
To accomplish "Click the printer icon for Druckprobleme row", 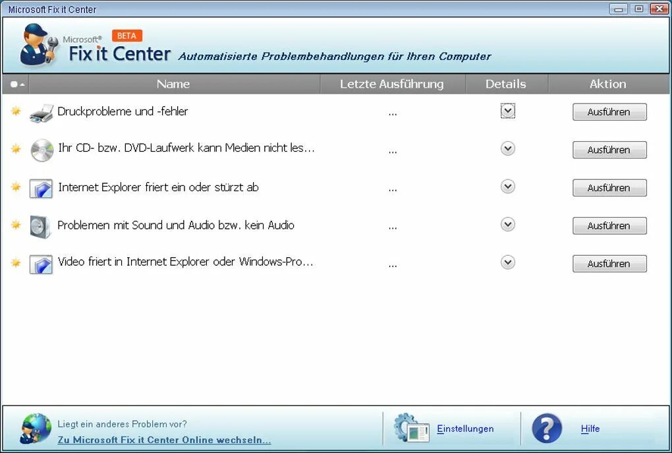I will tap(42, 113).
